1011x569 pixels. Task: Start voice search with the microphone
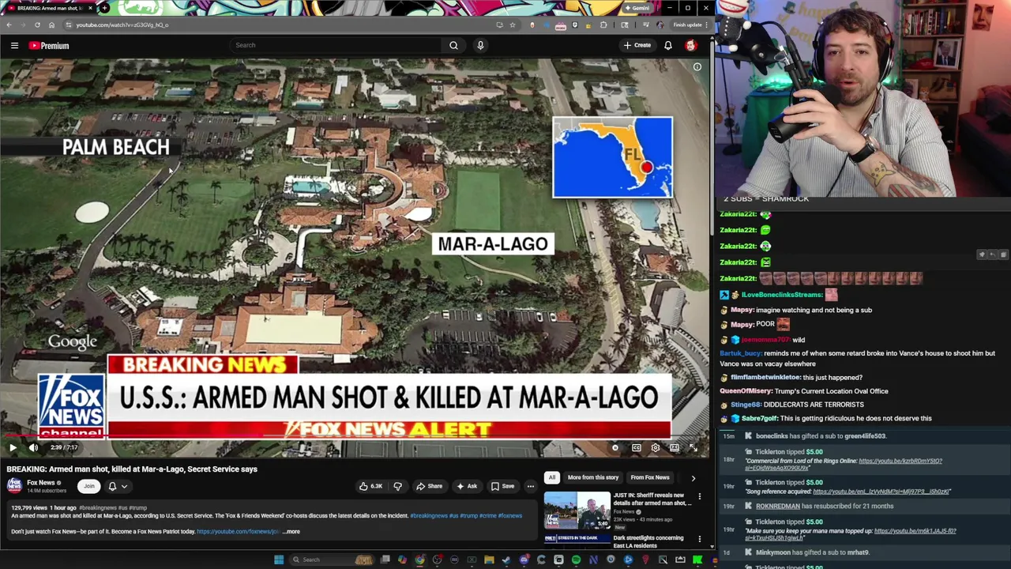(x=480, y=45)
